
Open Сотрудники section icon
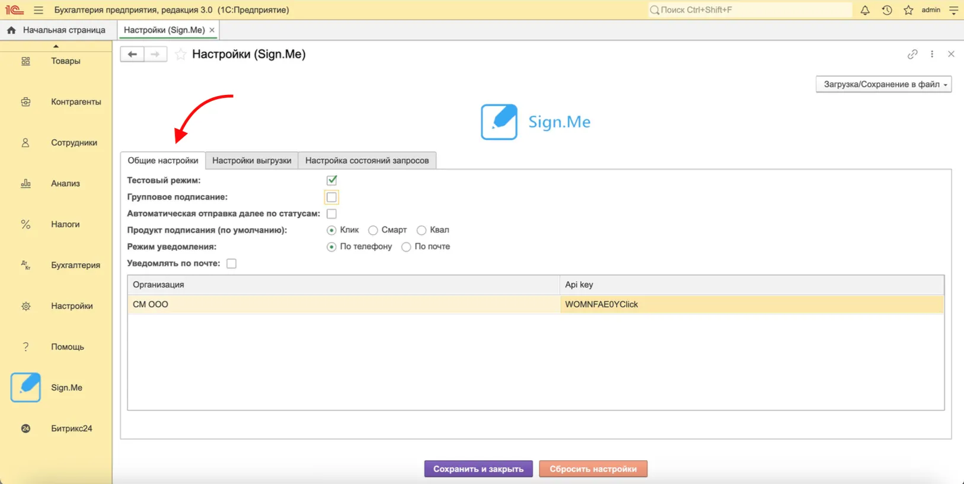tap(25, 143)
